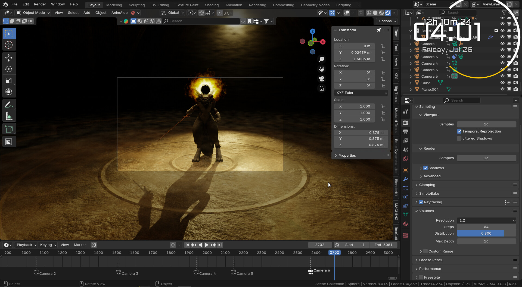
Task: Open the Object Mode dropdown
Action: pos(33,13)
